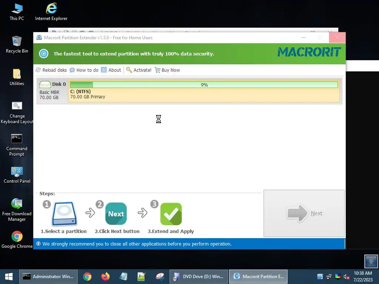Click the Disk 0 drive icon
Viewport: 379px width, 284px height.
[x=45, y=84]
